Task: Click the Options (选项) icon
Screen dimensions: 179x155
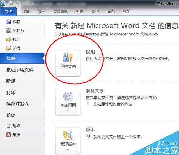Action: click(x=9, y=126)
